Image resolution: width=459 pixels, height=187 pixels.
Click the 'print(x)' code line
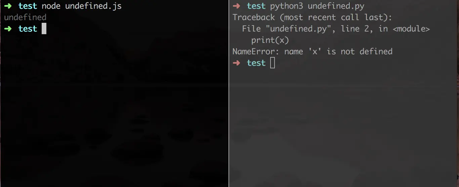(x=270, y=40)
